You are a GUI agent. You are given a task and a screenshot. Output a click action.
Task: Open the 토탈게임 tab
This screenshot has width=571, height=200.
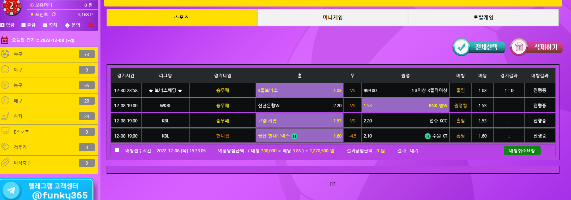[x=483, y=17]
